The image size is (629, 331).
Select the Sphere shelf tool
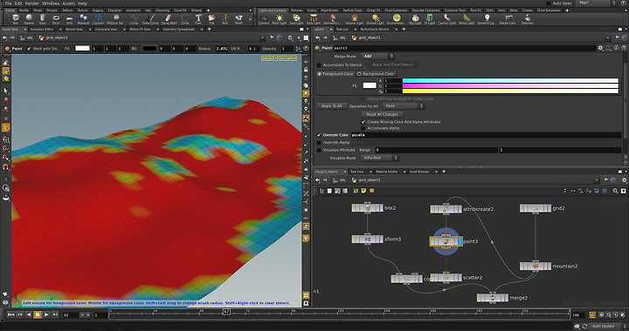click(29, 19)
